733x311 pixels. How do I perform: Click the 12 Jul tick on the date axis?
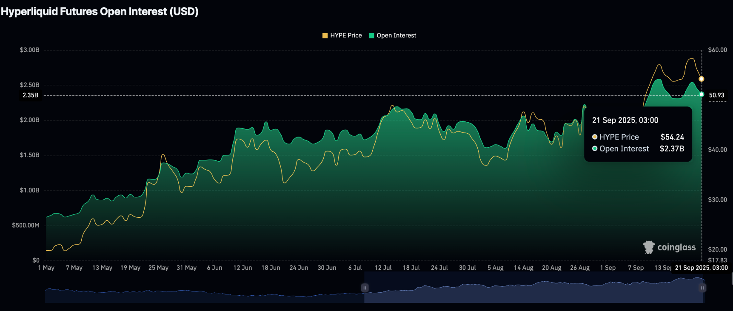pos(383,268)
